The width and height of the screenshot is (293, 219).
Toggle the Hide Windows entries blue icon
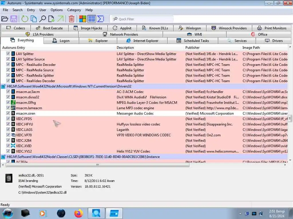pyautogui.click(x=92, y=19)
